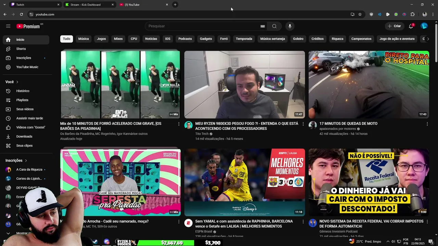This screenshot has height=246, width=438.
Task: Select the Mixes filter chip
Action: click(x=118, y=39)
